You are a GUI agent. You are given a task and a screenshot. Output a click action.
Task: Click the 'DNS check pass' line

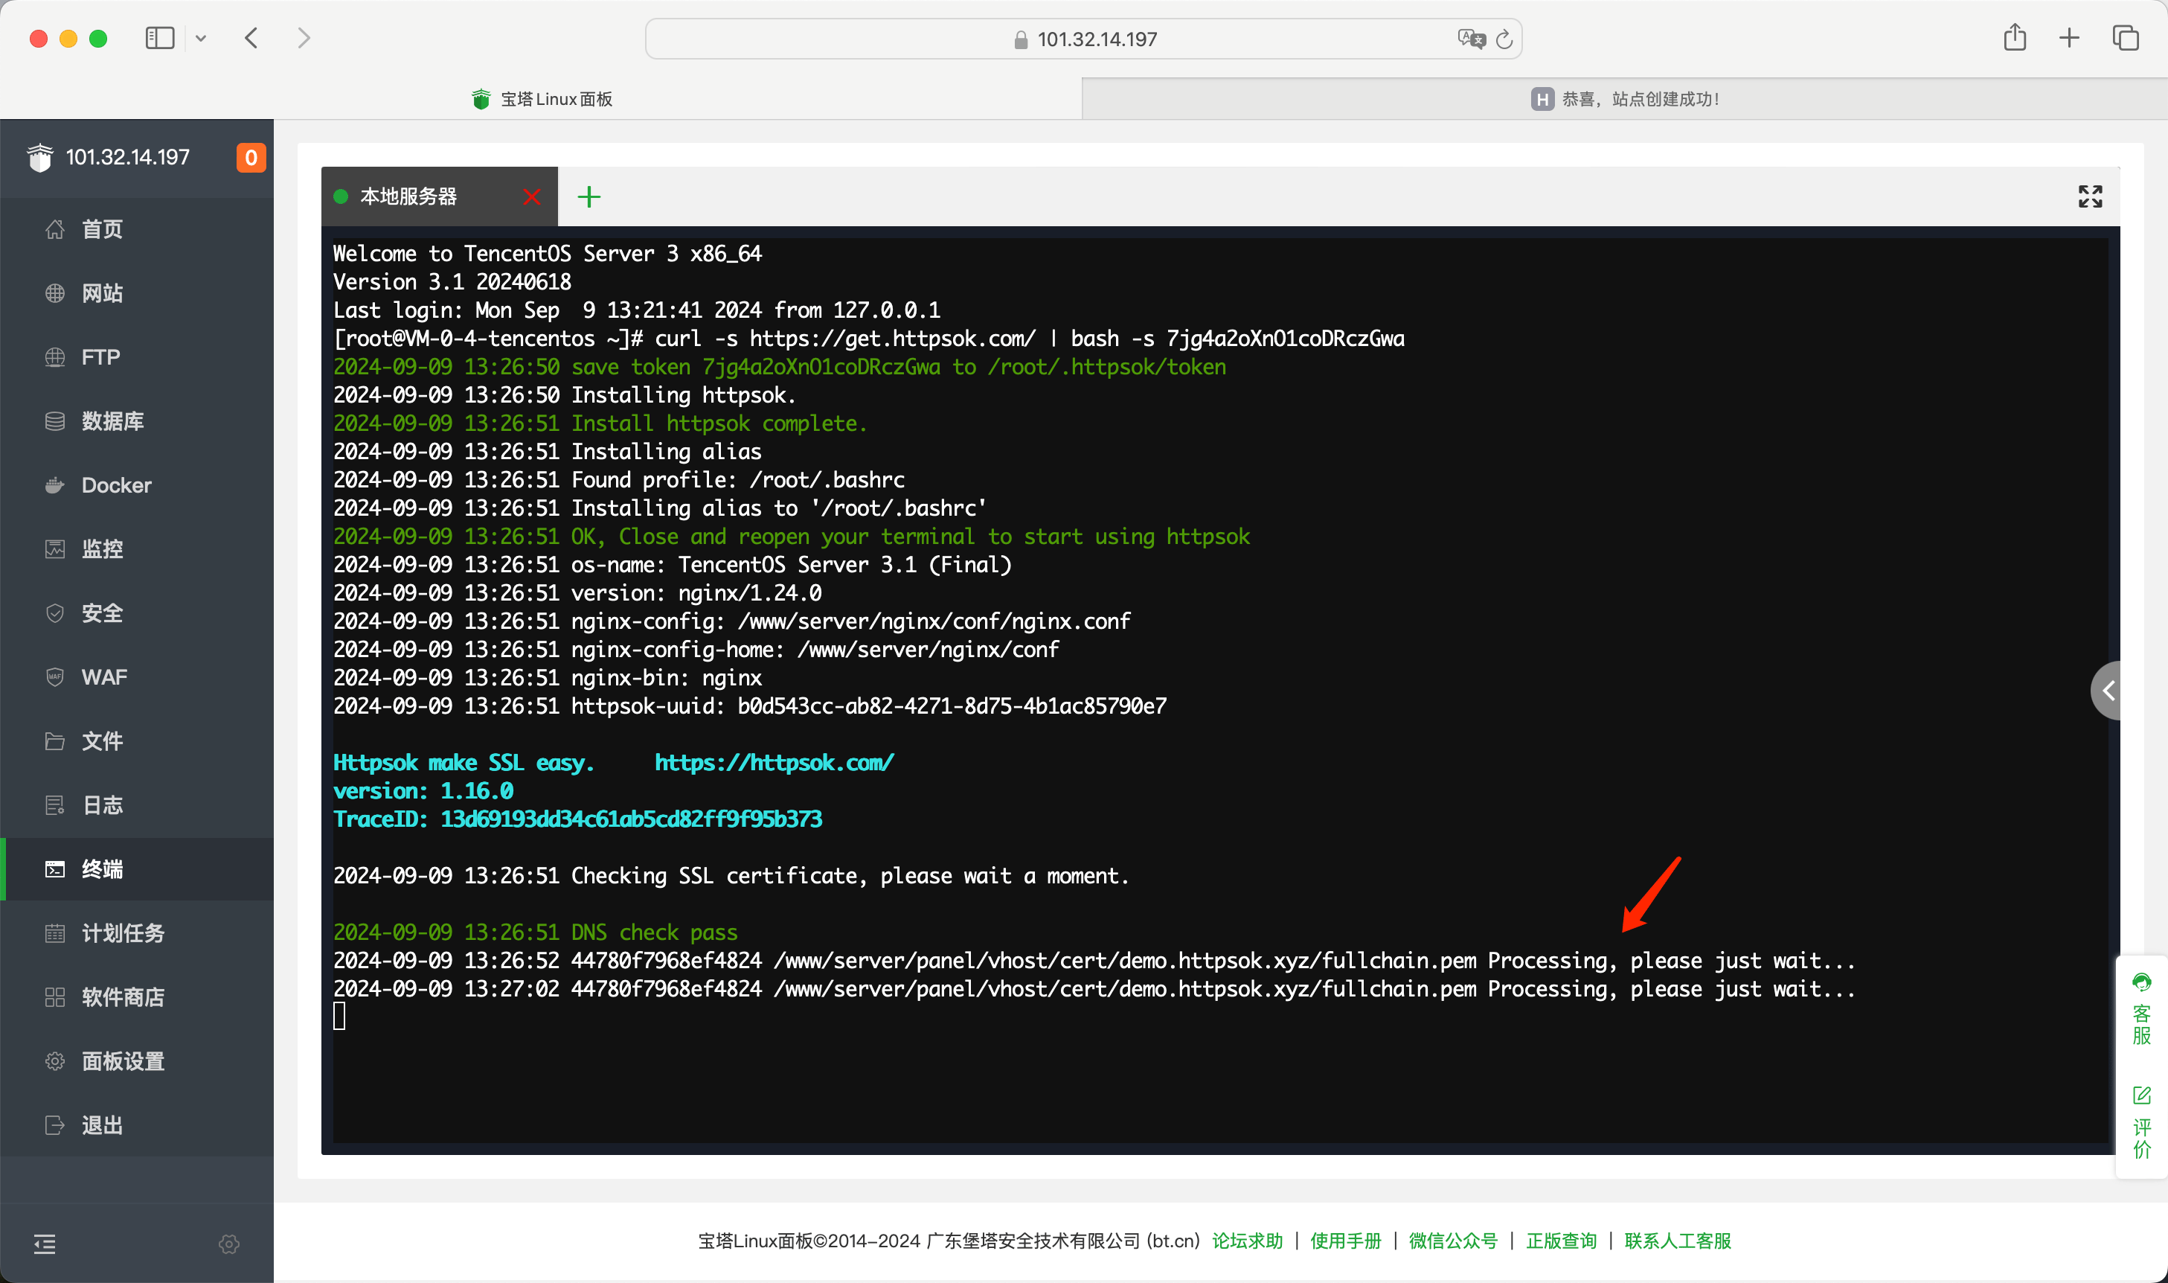click(x=536, y=932)
